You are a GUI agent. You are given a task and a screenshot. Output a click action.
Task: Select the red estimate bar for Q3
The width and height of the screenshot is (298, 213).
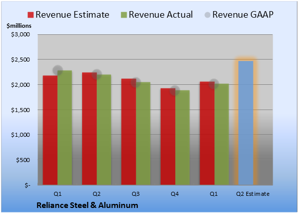(x=129, y=132)
